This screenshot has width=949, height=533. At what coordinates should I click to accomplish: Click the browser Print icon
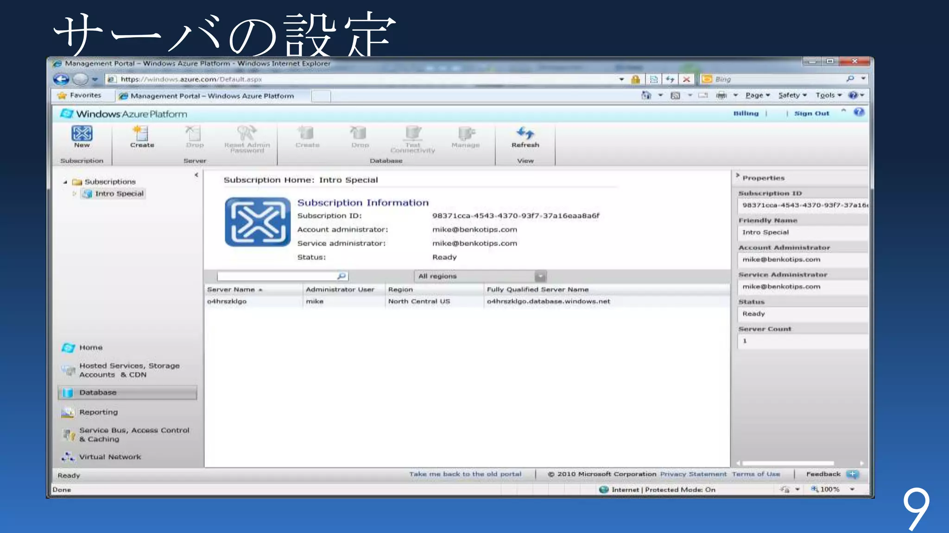[x=721, y=95]
